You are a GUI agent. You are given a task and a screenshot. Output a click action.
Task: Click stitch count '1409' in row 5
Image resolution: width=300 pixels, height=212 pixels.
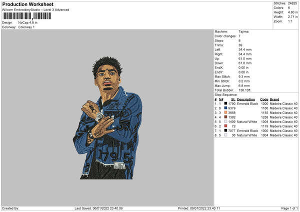click(x=231, y=121)
